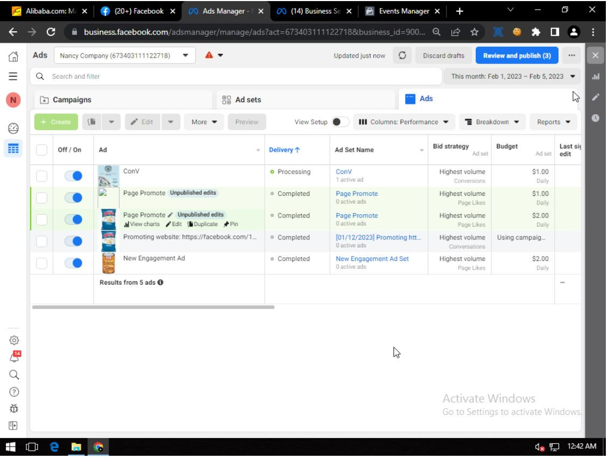Image resolution: width=608 pixels, height=459 pixels.
Task: Open the Settings gear in the sidebar
Action: (14, 341)
